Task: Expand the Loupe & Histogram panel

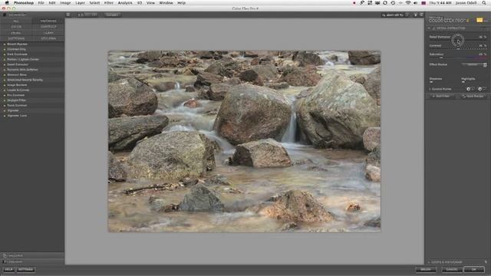Action: click(447, 262)
